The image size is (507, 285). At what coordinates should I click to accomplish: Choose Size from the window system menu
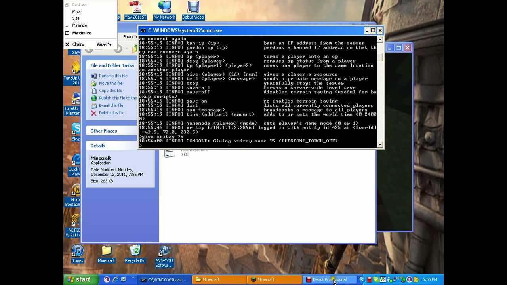[x=76, y=18]
